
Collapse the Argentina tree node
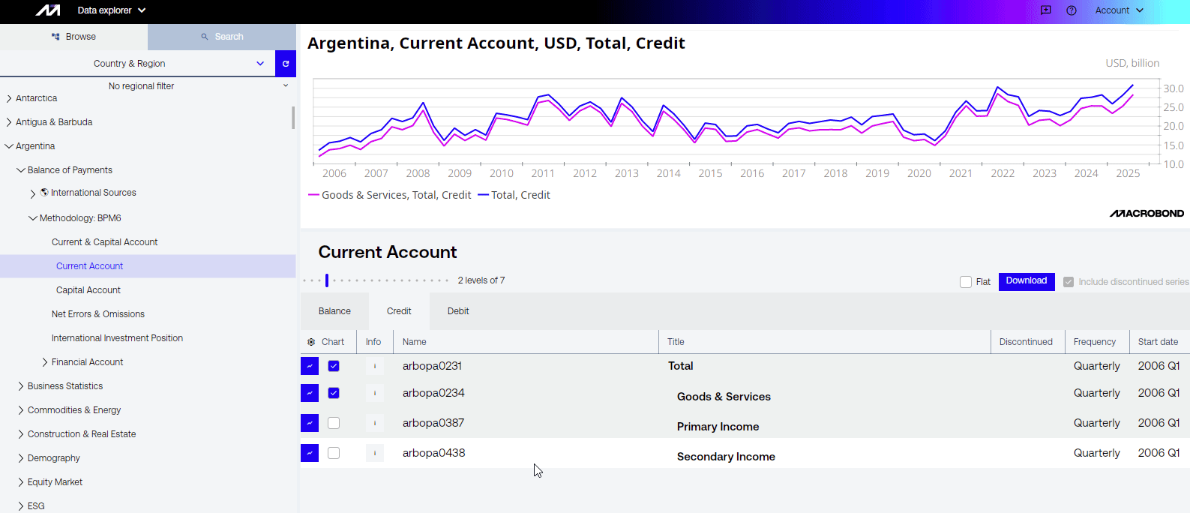[9, 146]
